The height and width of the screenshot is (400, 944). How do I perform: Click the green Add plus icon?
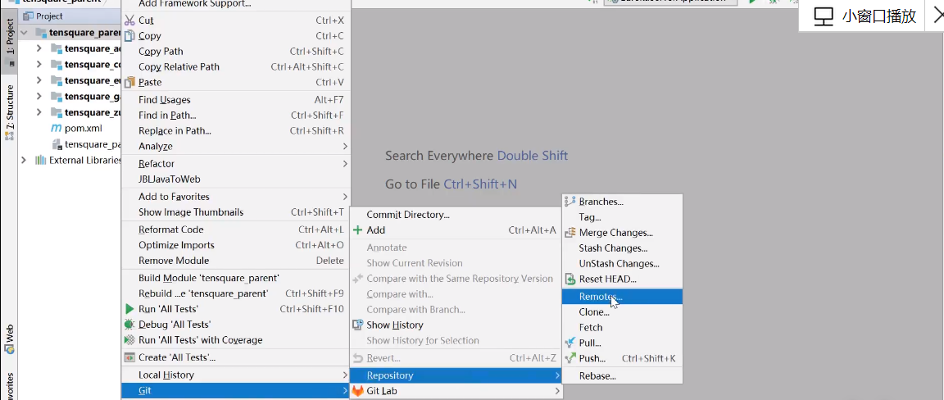click(357, 230)
